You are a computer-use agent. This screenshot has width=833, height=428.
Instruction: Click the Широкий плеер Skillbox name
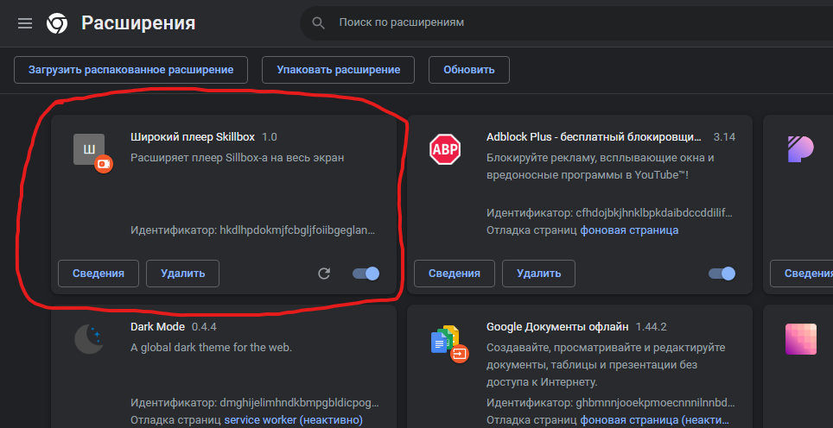coord(193,137)
